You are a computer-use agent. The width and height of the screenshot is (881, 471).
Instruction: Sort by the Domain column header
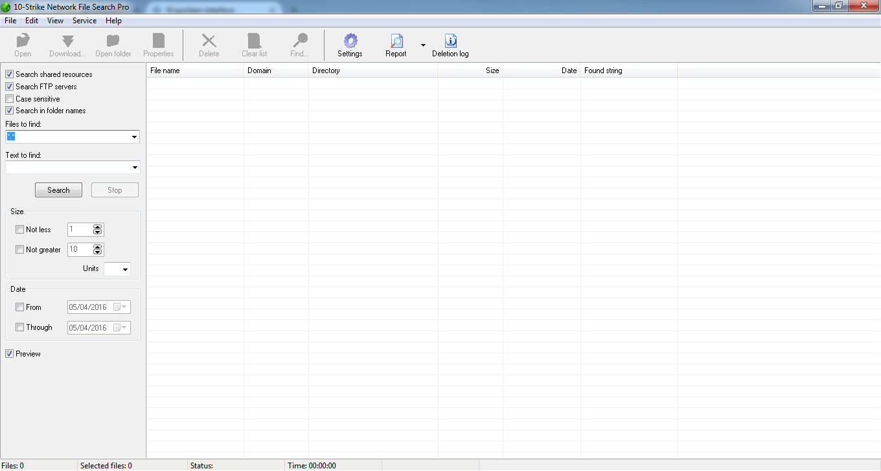[276, 71]
